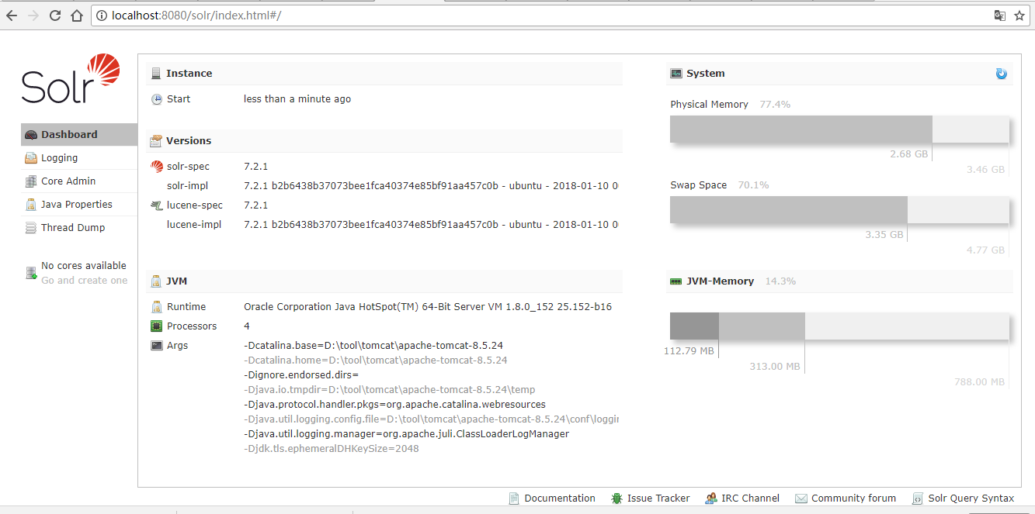Image resolution: width=1035 pixels, height=514 pixels.
Task: Click the System monitor icon
Action: [676, 74]
